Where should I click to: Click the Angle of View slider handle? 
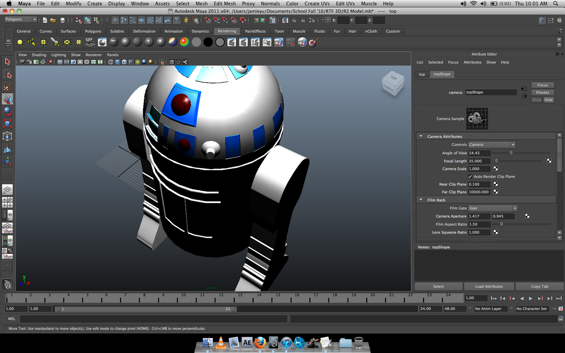[x=511, y=153]
